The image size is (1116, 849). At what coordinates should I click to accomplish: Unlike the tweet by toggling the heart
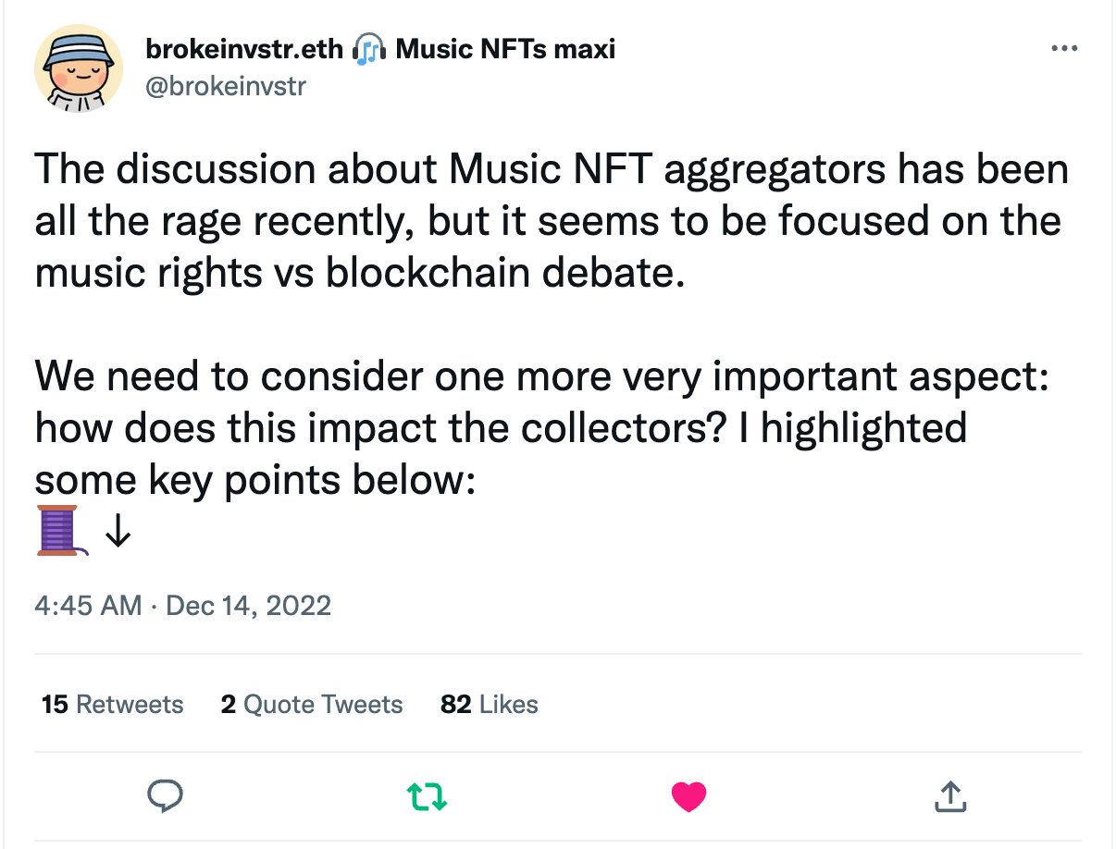688,796
